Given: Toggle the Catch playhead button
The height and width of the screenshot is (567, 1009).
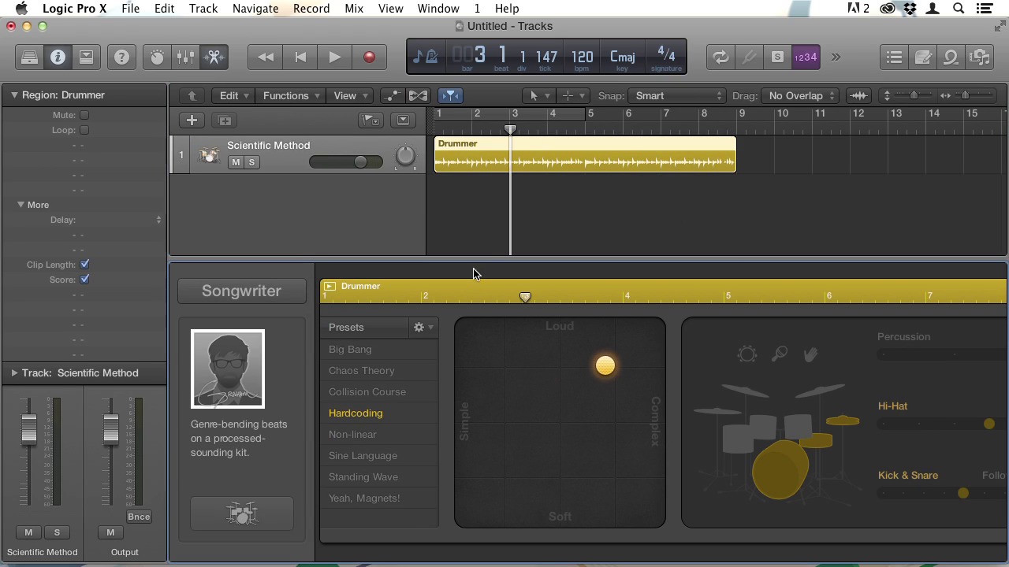Looking at the screenshot, I should coord(450,95).
